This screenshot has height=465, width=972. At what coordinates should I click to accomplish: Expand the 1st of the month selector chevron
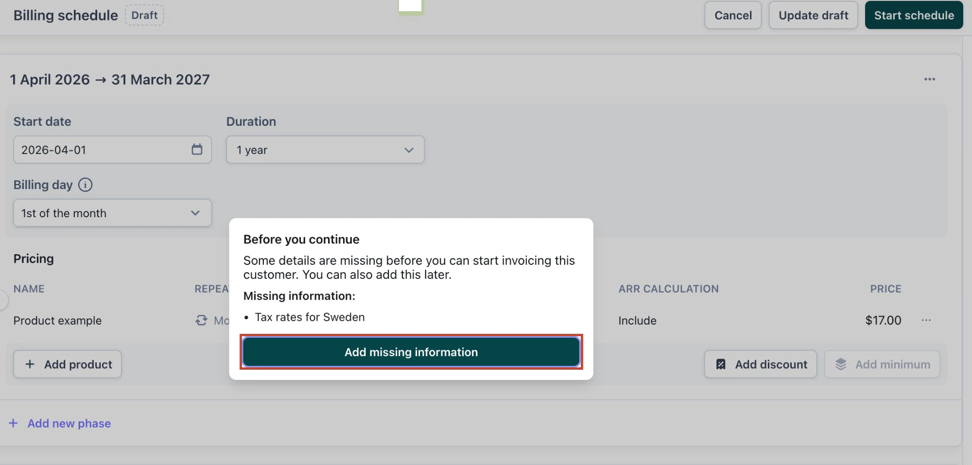195,213
